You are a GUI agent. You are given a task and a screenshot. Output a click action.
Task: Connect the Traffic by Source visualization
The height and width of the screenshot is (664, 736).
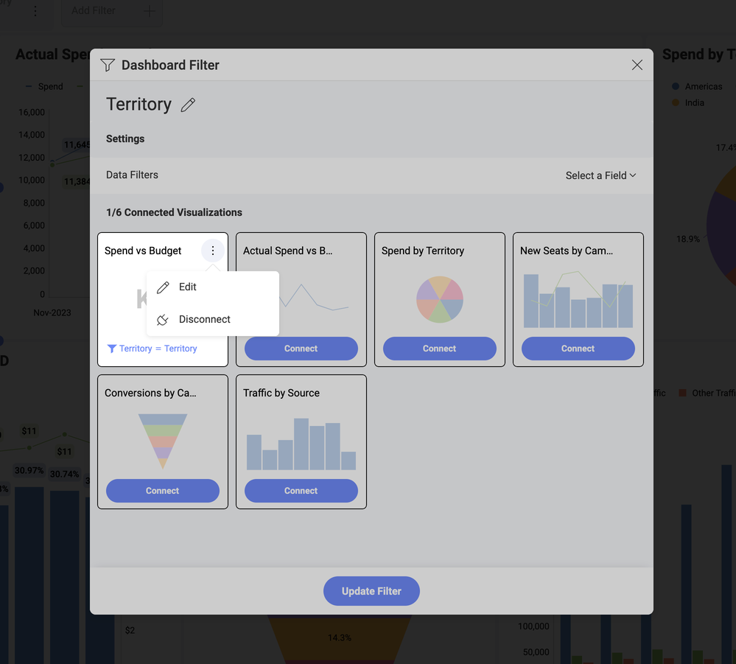[301, 491]
